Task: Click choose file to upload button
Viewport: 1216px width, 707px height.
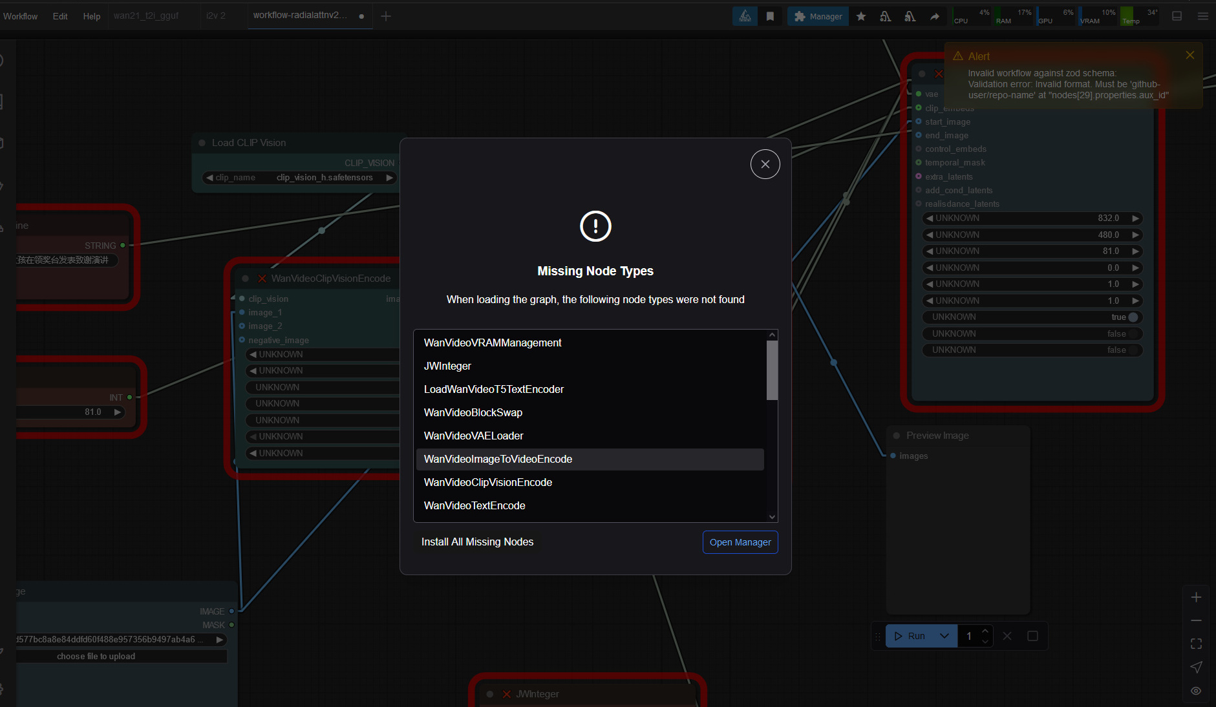Action: click(122, 656)
